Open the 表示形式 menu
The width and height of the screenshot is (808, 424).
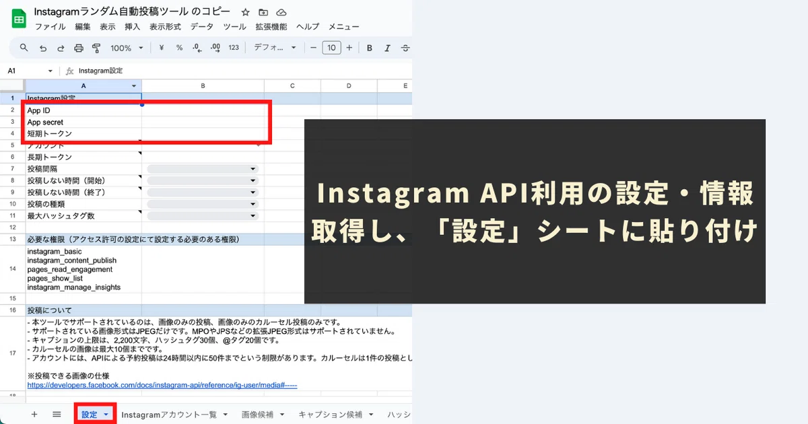[166, 27]
